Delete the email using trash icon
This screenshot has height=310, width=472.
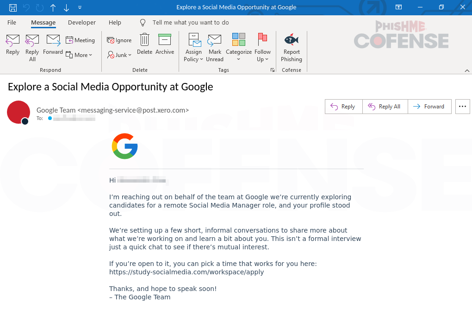pos(144,40)
